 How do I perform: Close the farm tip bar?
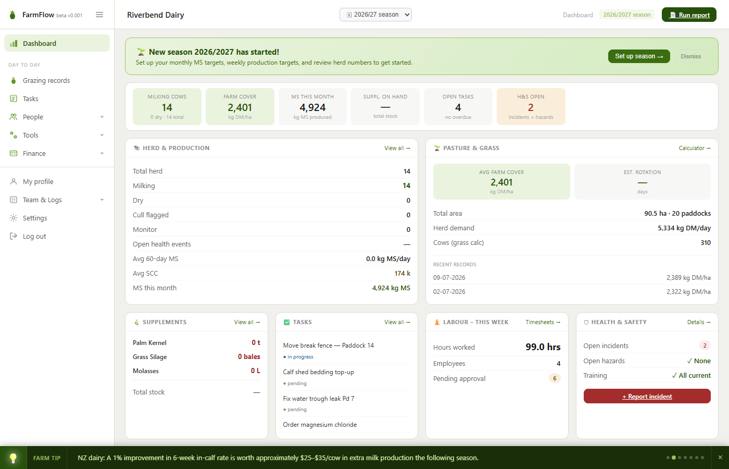point(720,458)
